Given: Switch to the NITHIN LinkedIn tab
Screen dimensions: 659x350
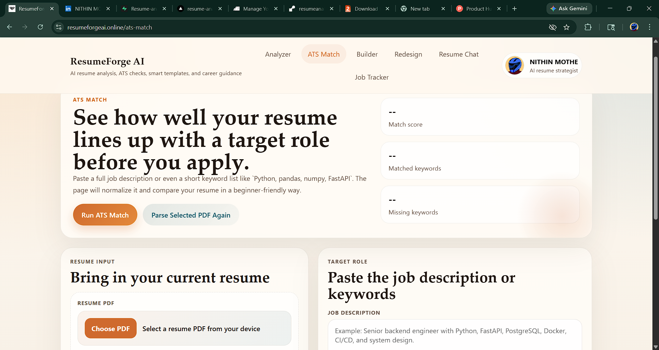Looking at the screenshot, I should point(87,9).
